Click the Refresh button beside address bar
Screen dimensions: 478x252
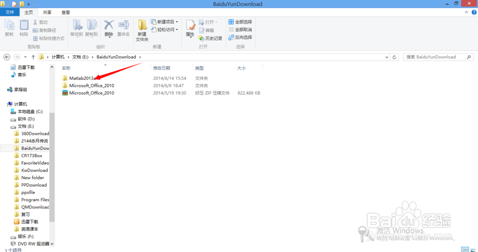pos(394,57)
